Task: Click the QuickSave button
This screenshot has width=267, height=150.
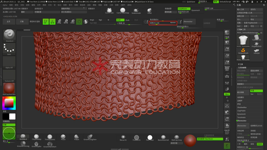Action: pyautogui.click(x=191, y=2)
